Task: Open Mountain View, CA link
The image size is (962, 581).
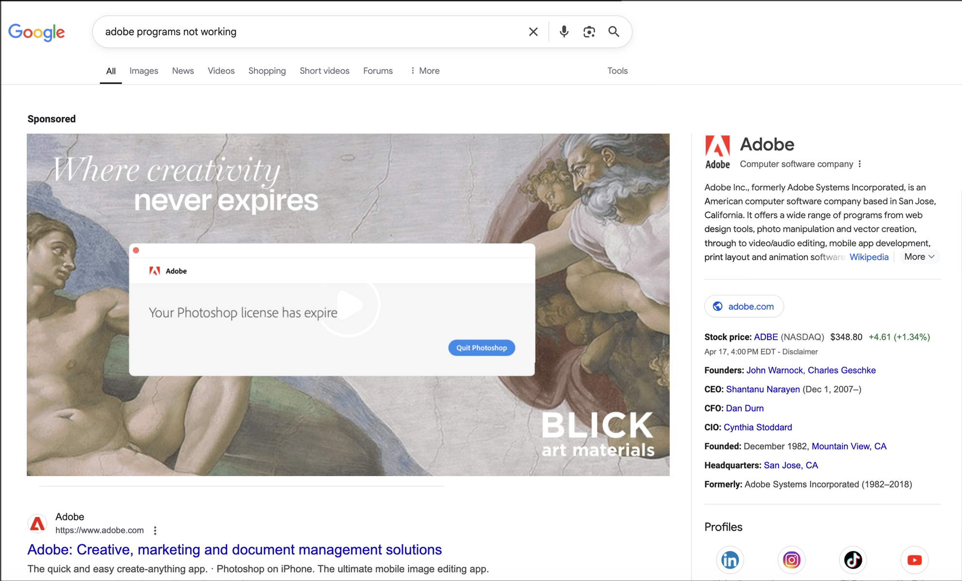Action: coord(849,446)
